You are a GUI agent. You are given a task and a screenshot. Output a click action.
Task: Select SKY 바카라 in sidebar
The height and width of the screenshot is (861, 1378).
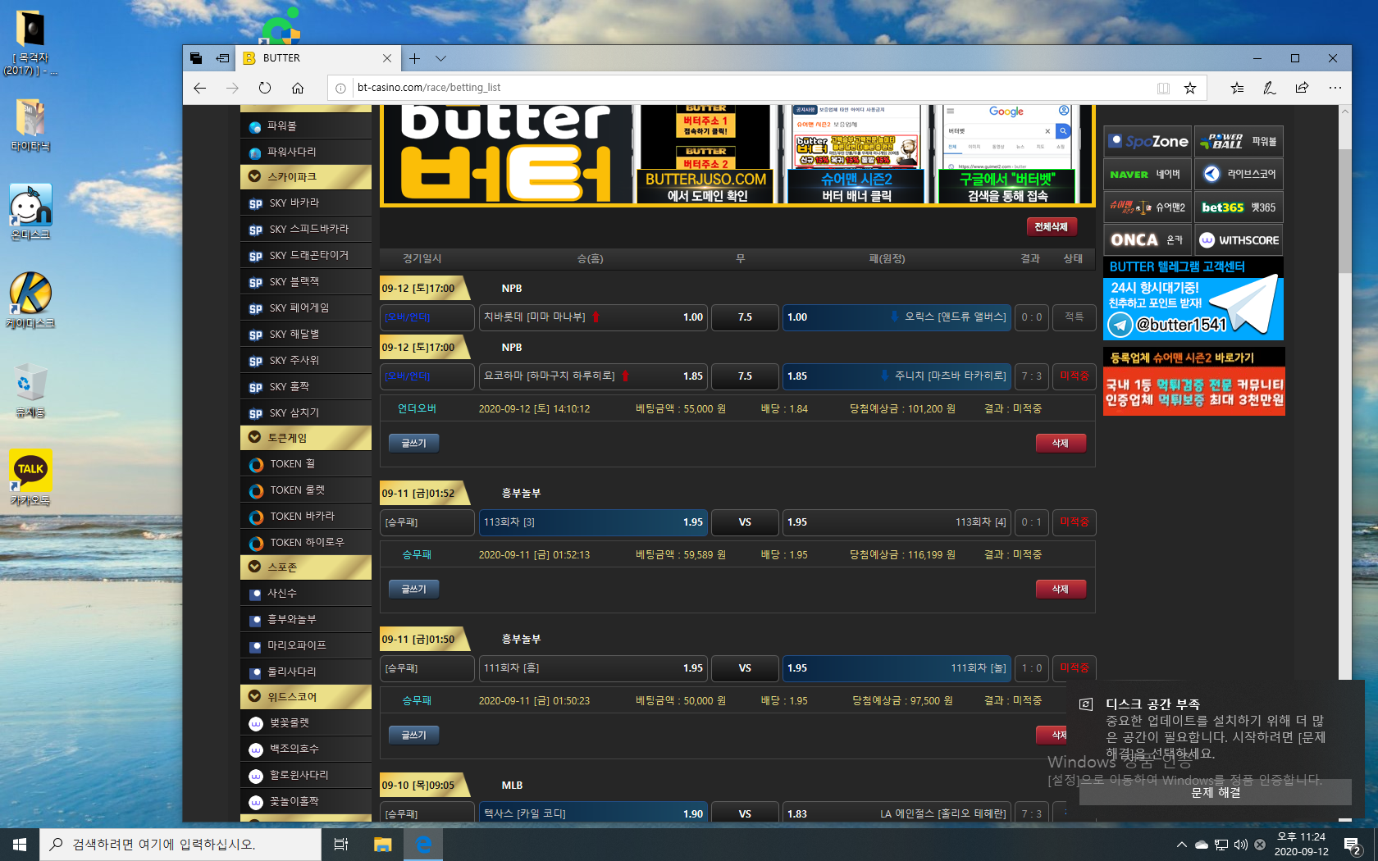305,203
